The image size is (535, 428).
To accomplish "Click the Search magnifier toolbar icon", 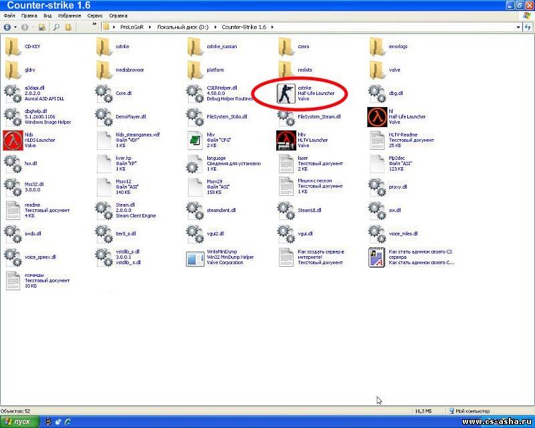I will 56,27.
